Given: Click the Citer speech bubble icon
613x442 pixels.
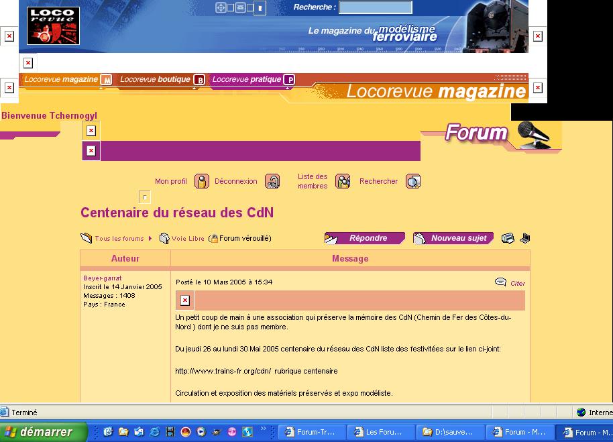Looking at the screenshot, I should [x=500, y=282].
